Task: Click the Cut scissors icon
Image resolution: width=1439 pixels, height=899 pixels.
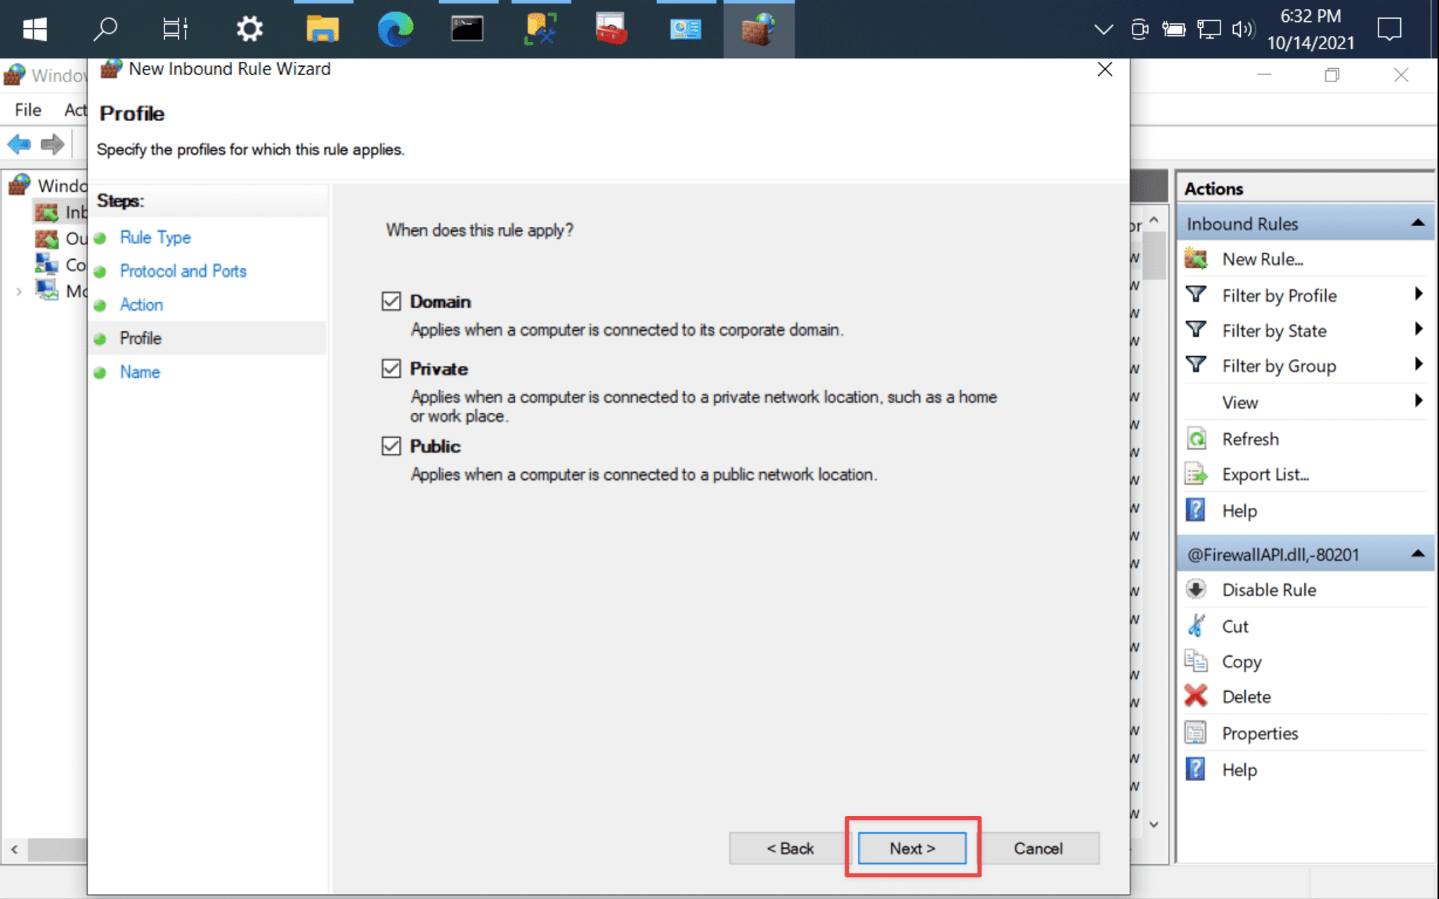Action: 1196,625
